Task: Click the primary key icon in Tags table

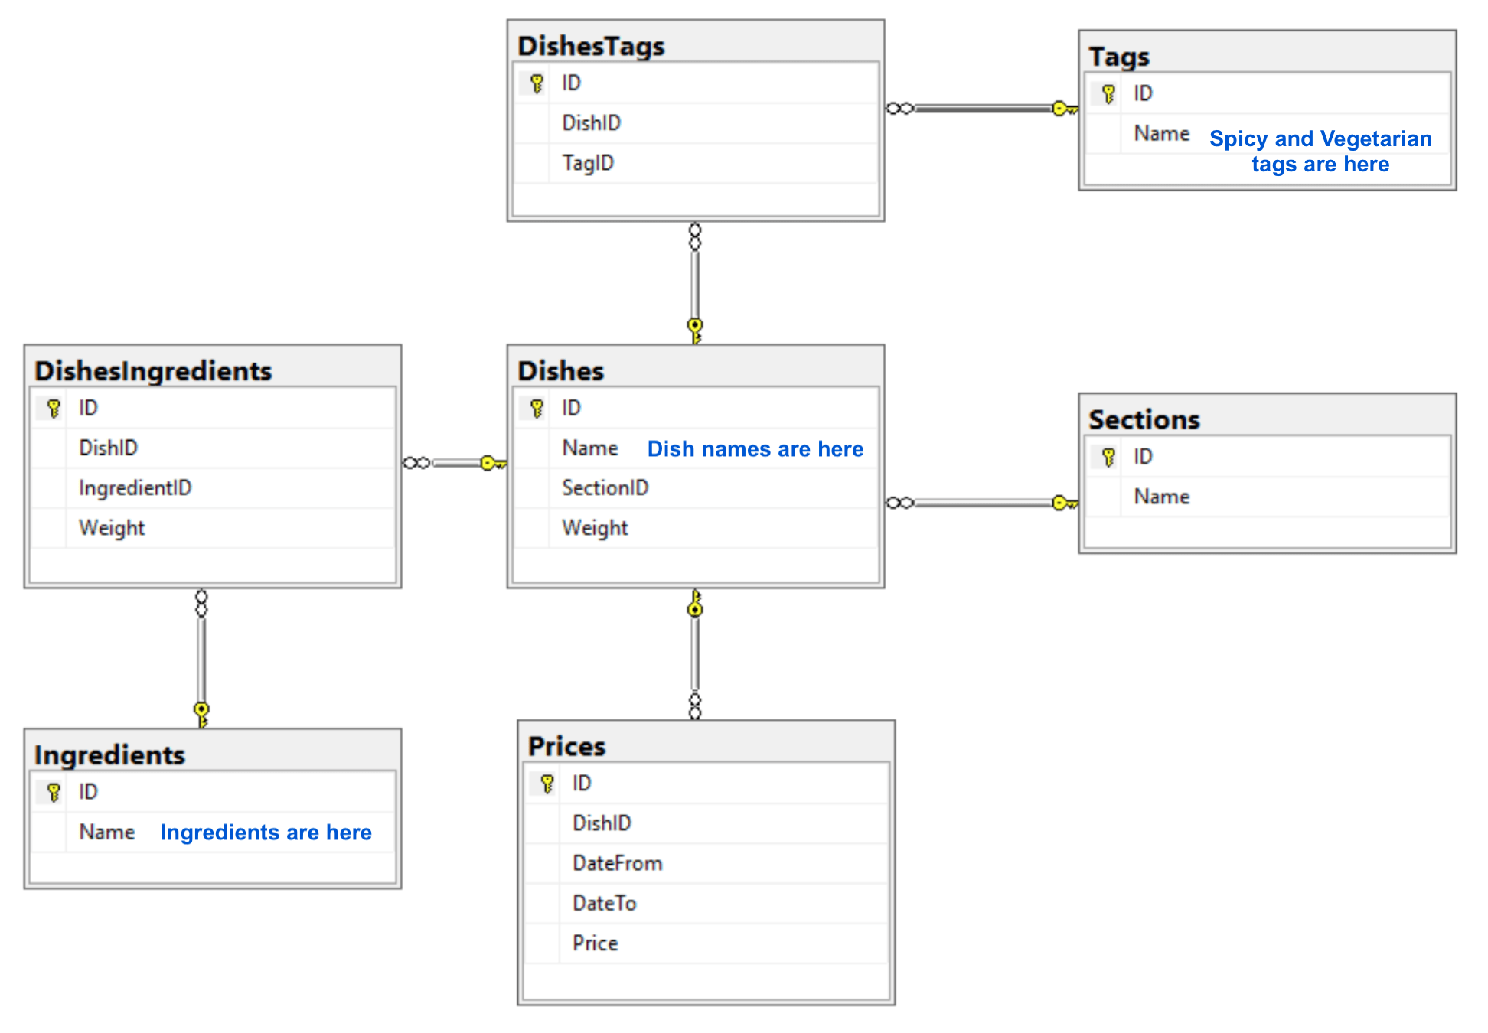Action: point(1108,93)
